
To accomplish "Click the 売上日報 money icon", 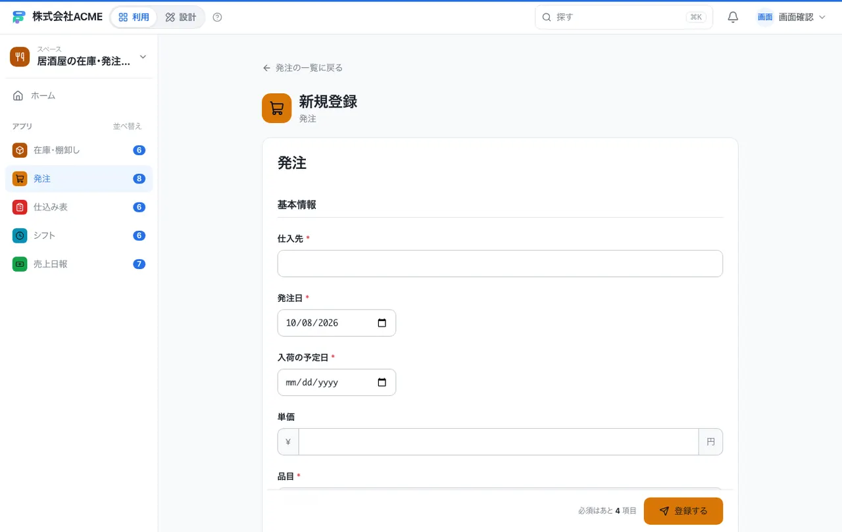I will click(20, 264).
